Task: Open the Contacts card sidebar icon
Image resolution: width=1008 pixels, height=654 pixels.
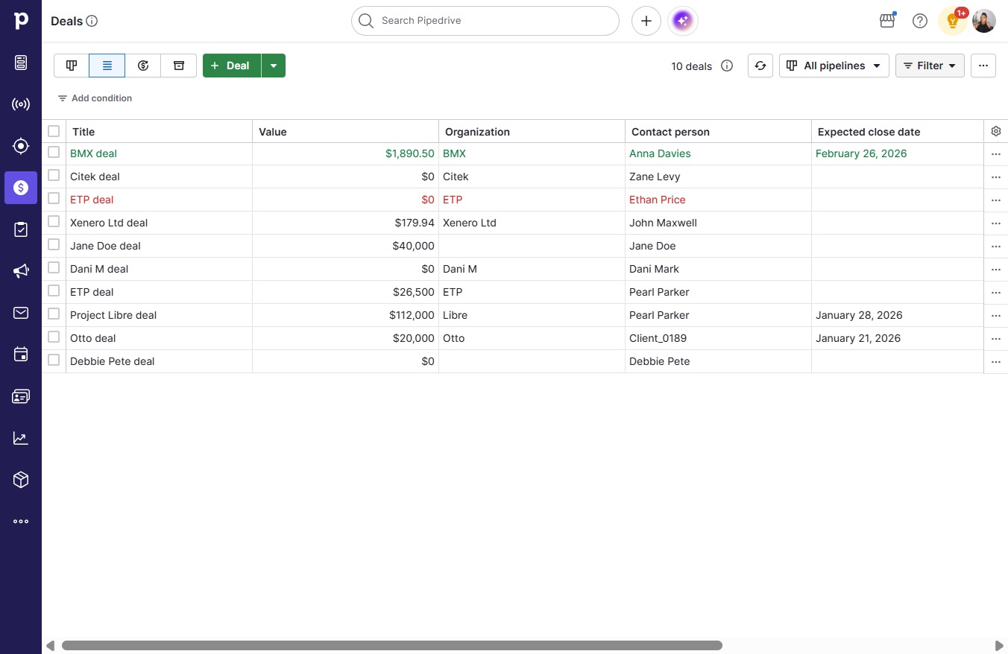Action: tap(21, 396)
